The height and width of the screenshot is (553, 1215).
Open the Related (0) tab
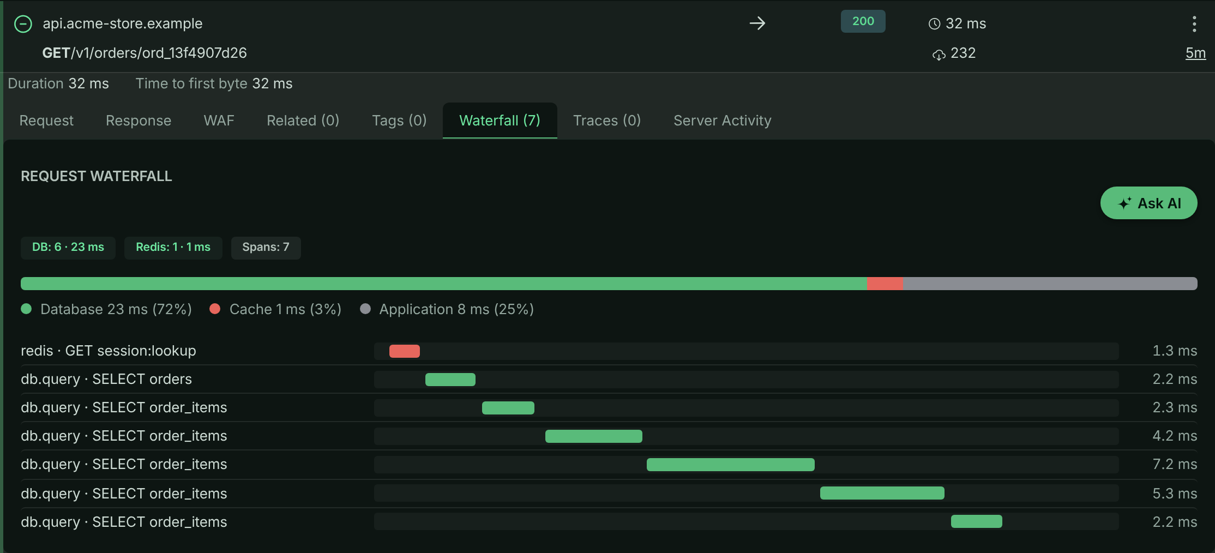303,121
